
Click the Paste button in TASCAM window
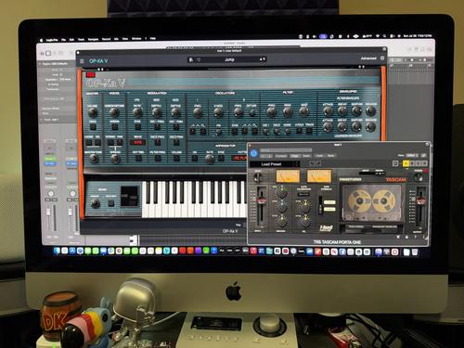306,156
